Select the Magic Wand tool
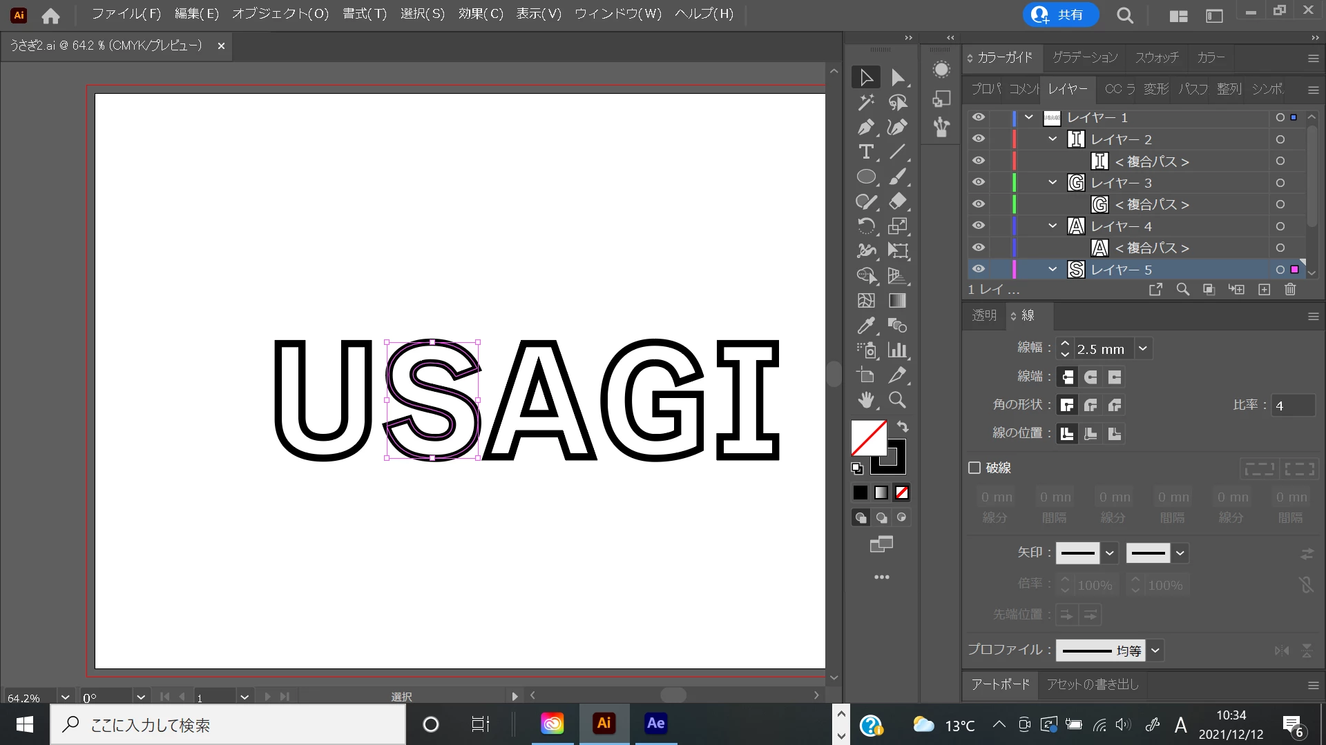 [x=865, y=103]
